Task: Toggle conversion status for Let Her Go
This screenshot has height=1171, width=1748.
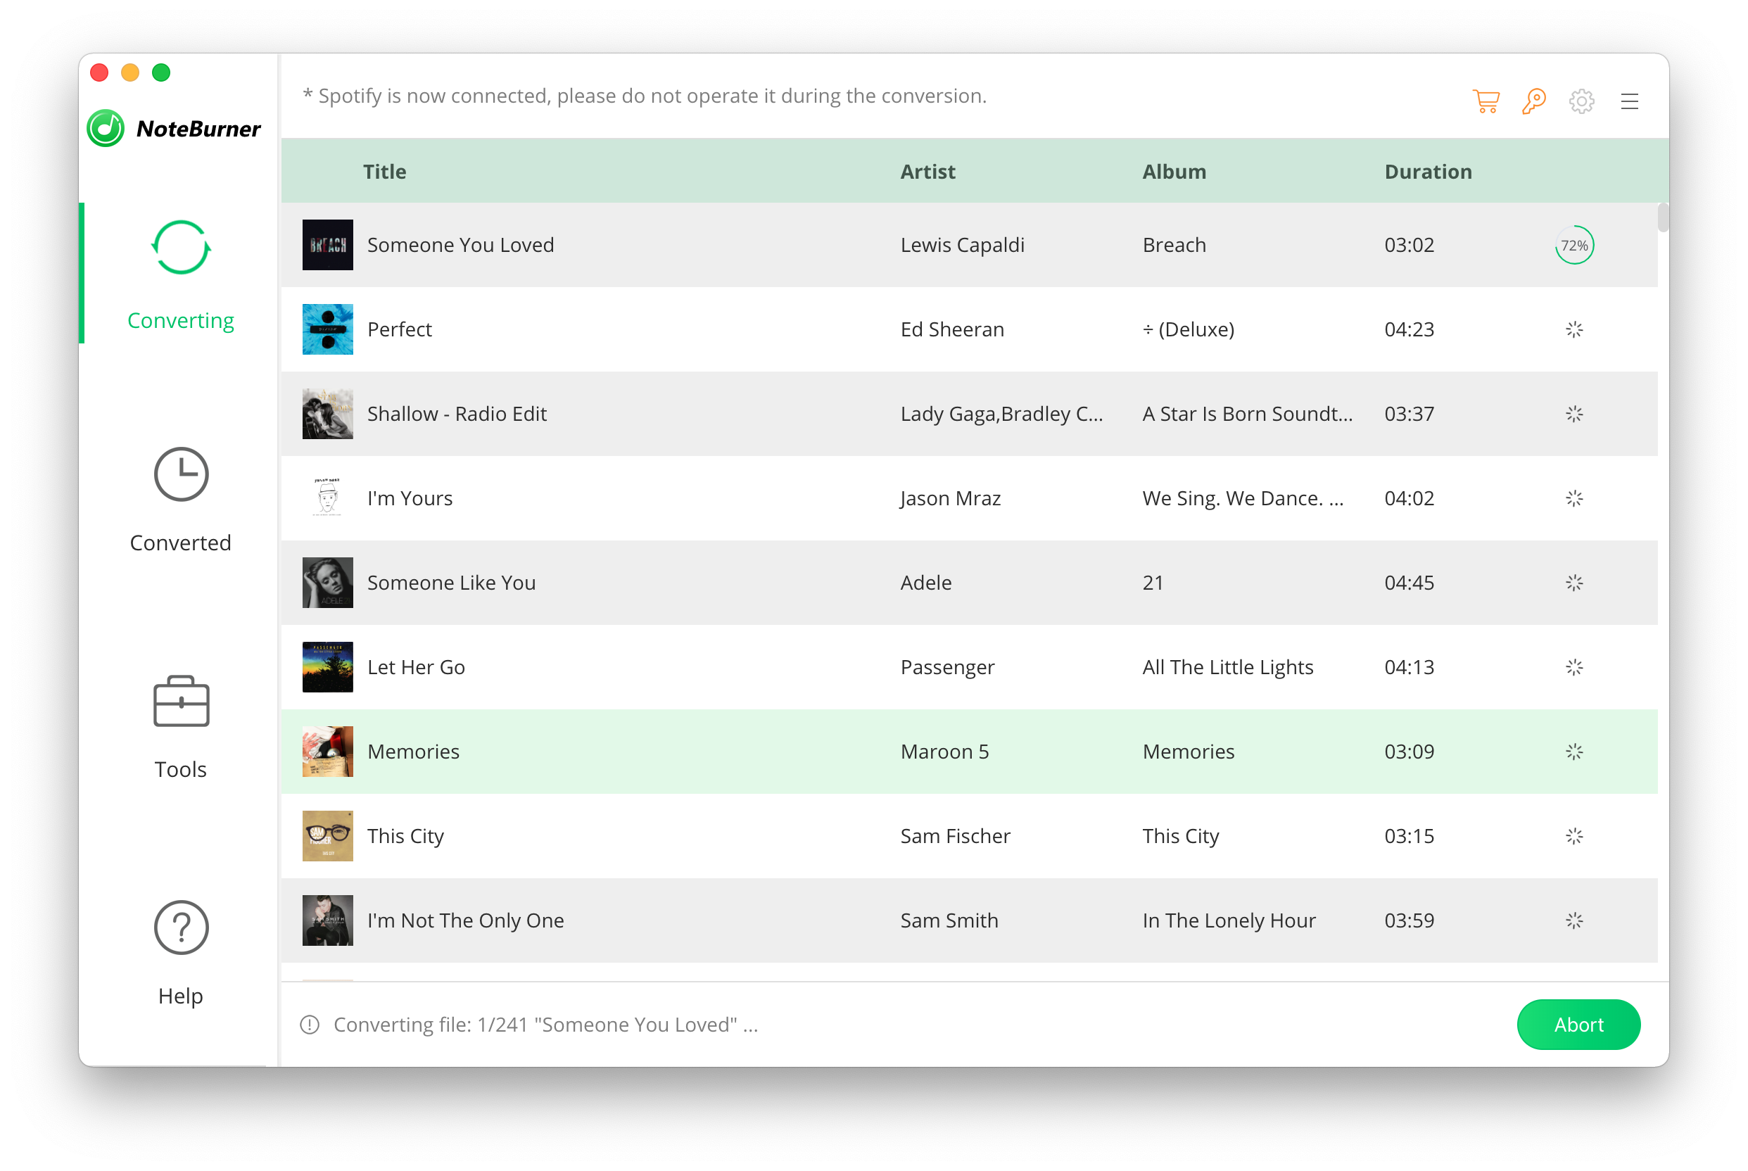Action: click(1574, 666)
